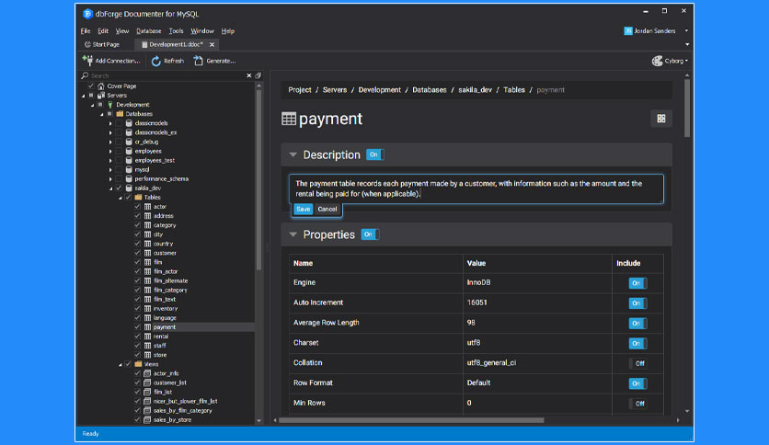
Task: Toggle Include switch for Auto Increment row
Action: [x=637, y=303]
